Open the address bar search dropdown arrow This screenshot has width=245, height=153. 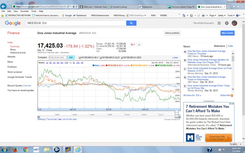71,7
